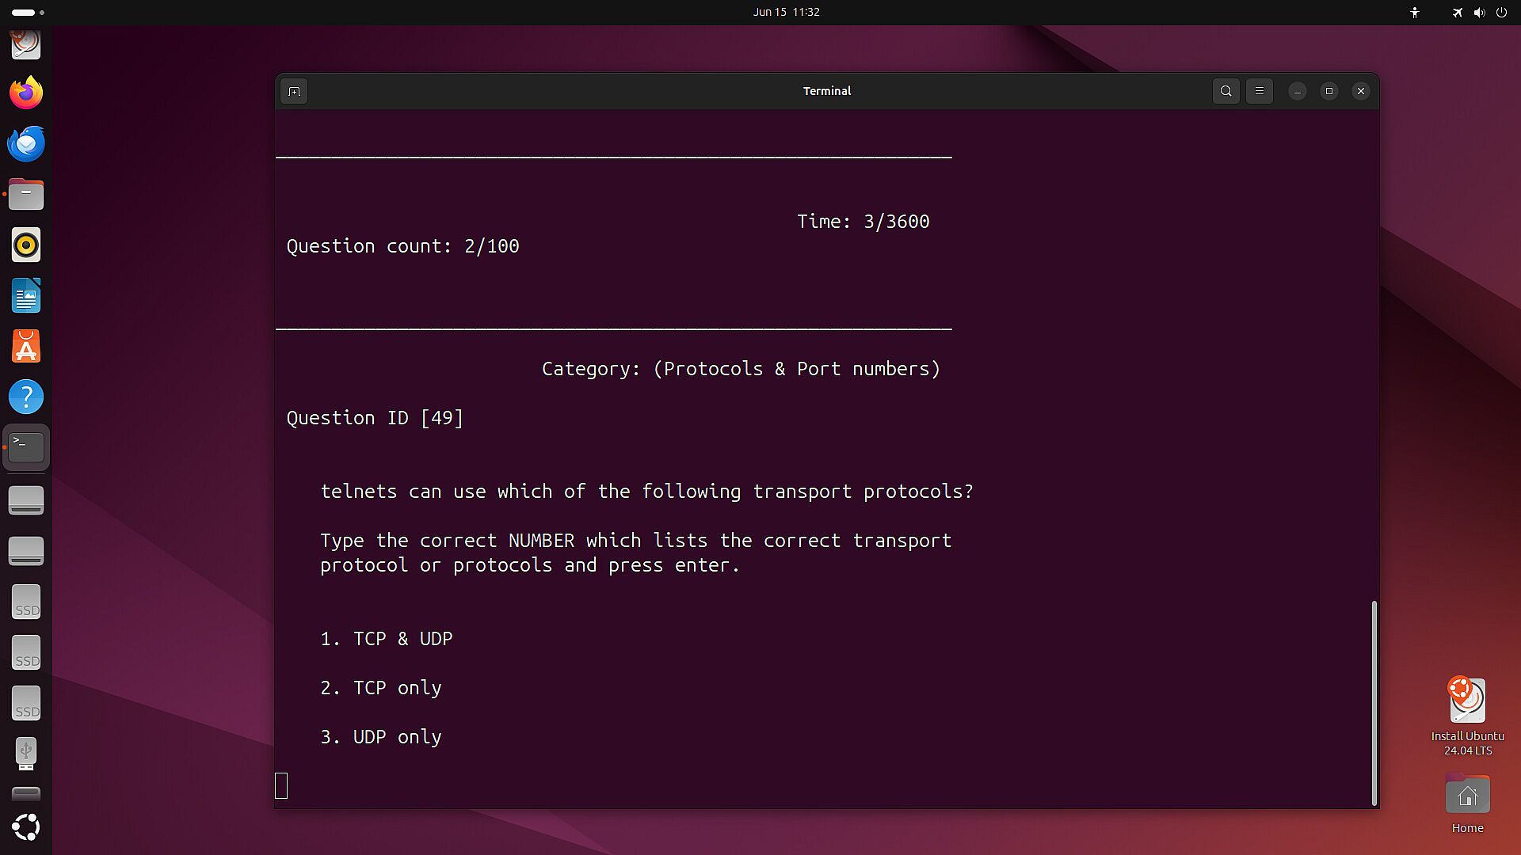The width and height of the screenshot is (1521, 855).
Task: Open a new terminal tab
Action: tap(294, 91)
